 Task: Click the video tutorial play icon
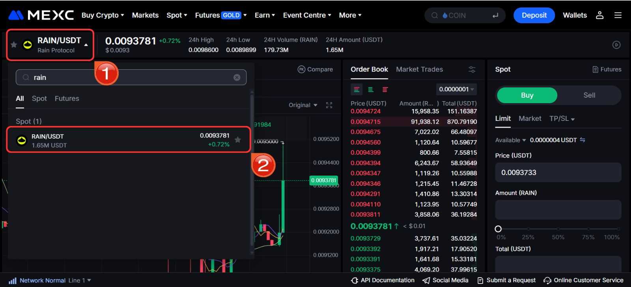[616, 45]
